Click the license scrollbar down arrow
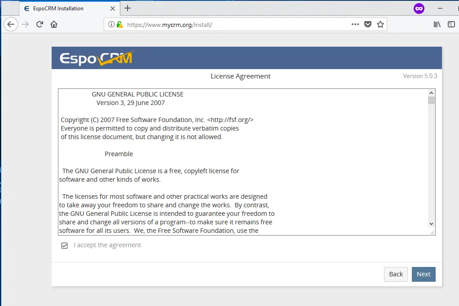This screenshot has height=306, width=459. coord(431,224)
